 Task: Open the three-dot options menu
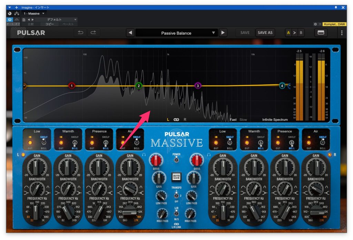(x=342, y=33)
